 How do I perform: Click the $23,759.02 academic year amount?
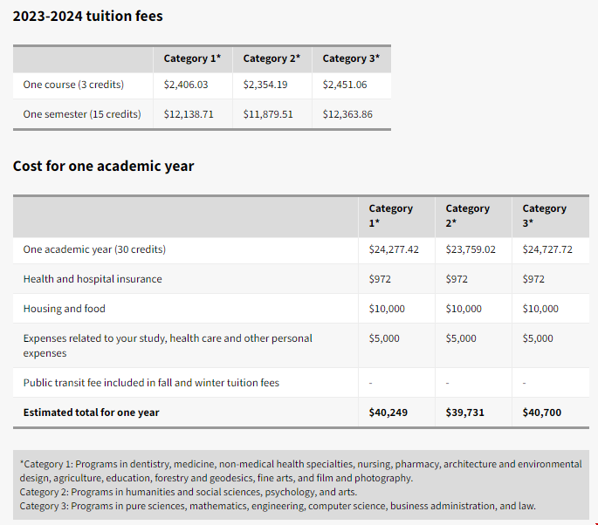coord(471,249)
